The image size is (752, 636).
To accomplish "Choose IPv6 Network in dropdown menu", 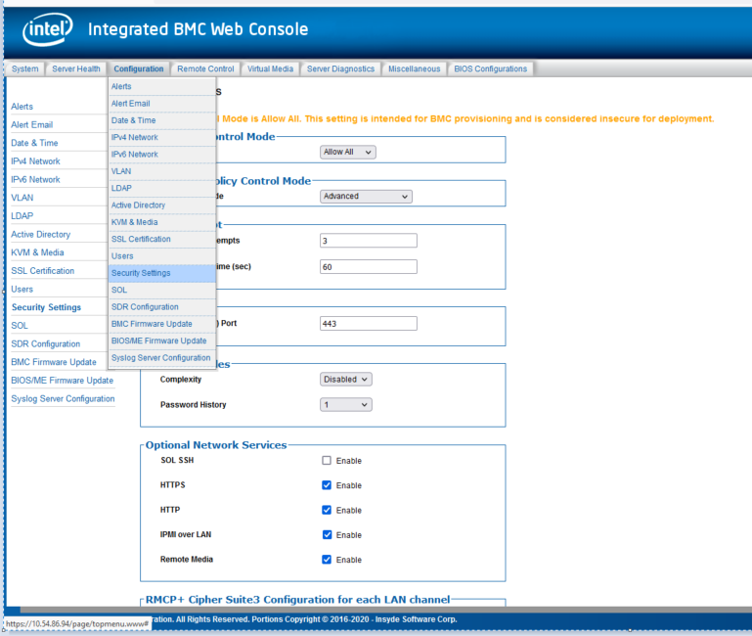I will pyautogui.click(x=162, y=155).
